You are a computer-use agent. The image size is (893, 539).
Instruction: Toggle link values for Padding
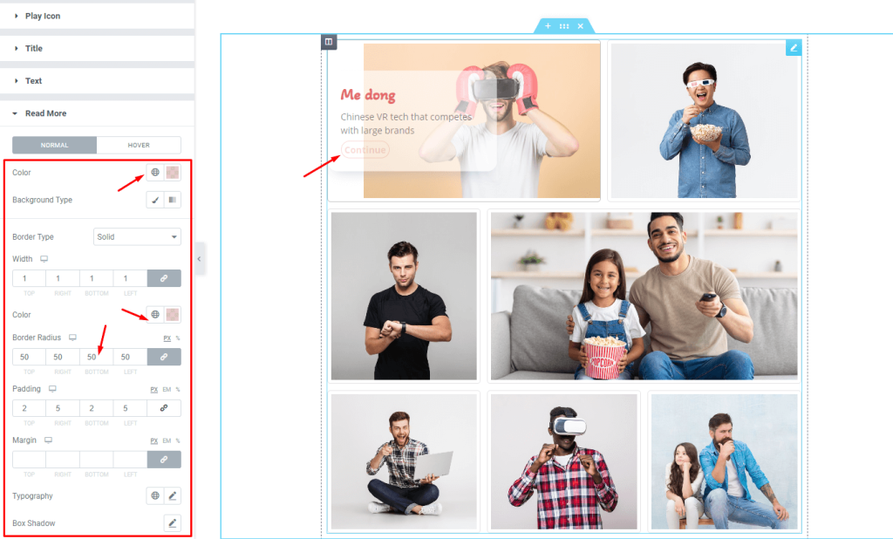[164, 408]
